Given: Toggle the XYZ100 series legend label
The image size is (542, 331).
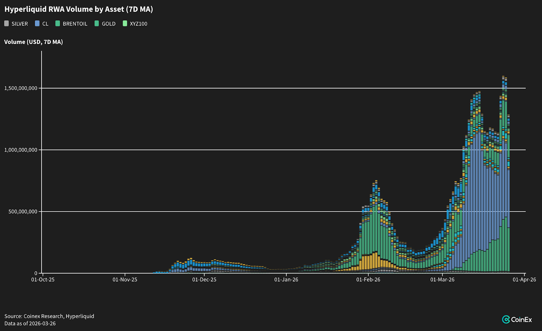Looking at the screenshot, I should (x=139, y=24).
